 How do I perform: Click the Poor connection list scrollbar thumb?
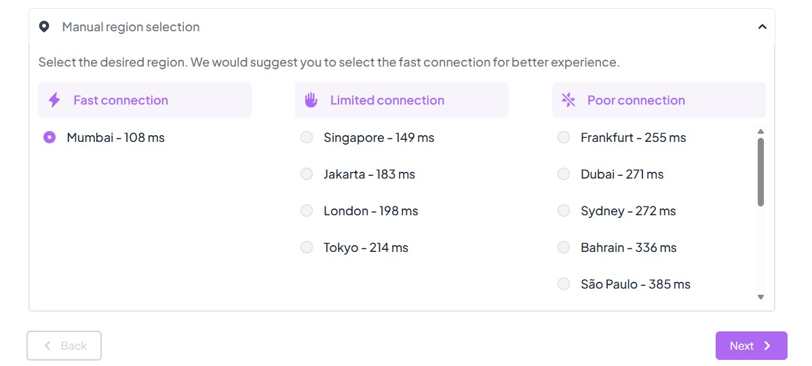tap(760, 172)
